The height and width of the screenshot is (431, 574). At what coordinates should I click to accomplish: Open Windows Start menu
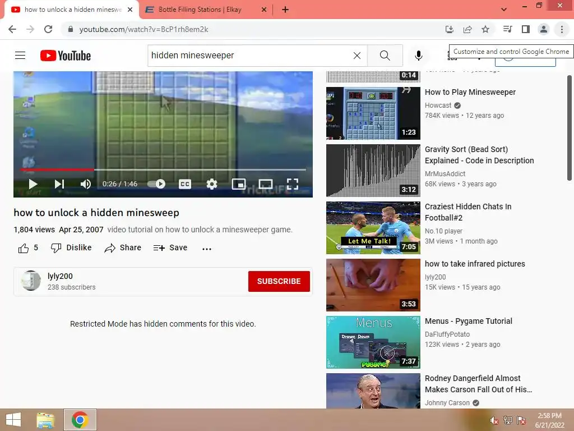point(13,420)
